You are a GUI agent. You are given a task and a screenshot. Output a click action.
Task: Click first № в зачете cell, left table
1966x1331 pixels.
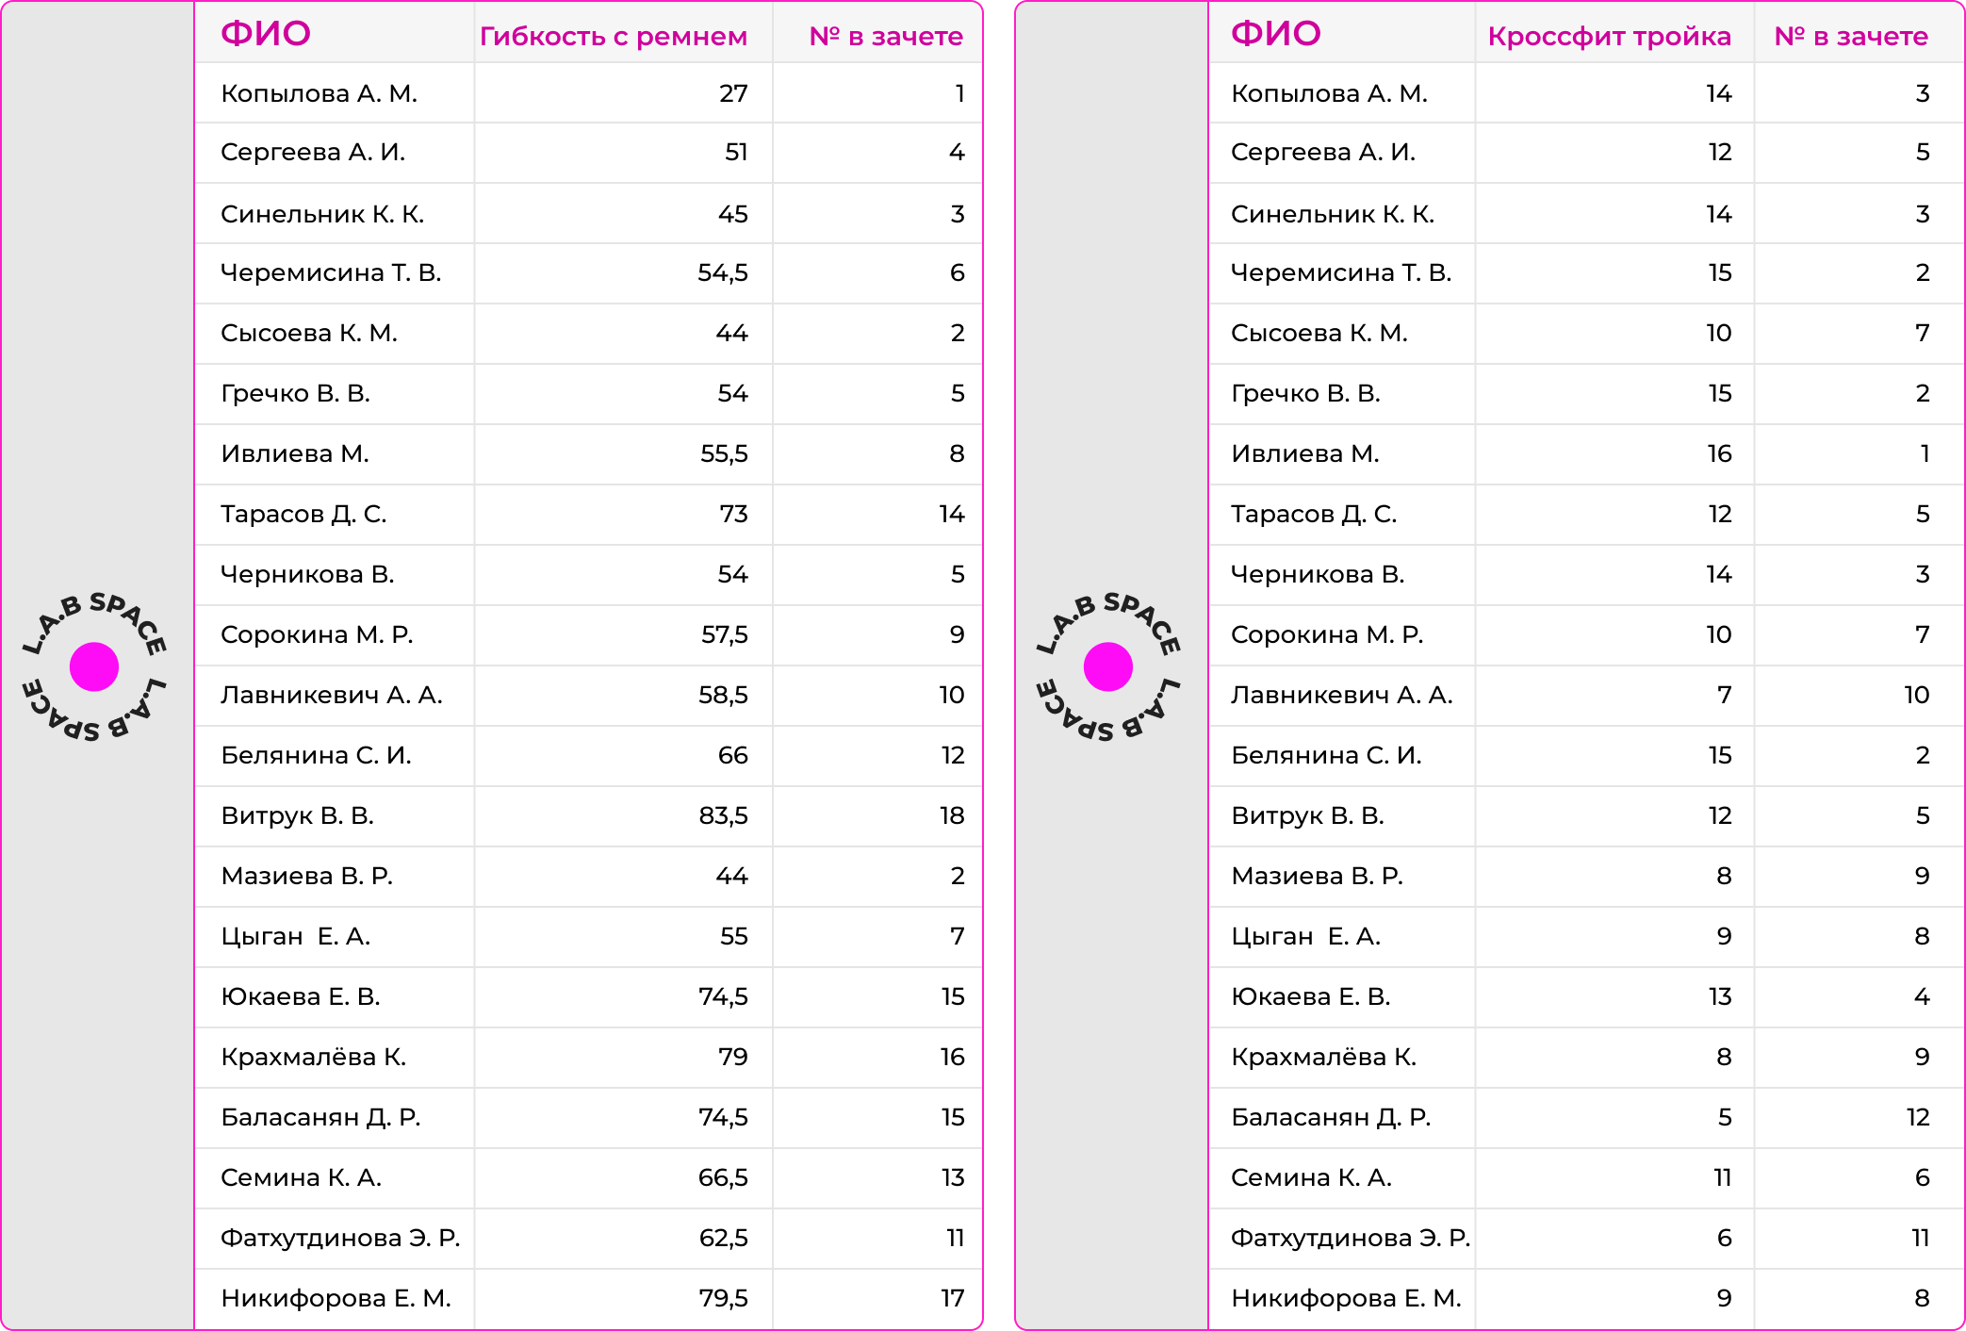coord(877,92)
